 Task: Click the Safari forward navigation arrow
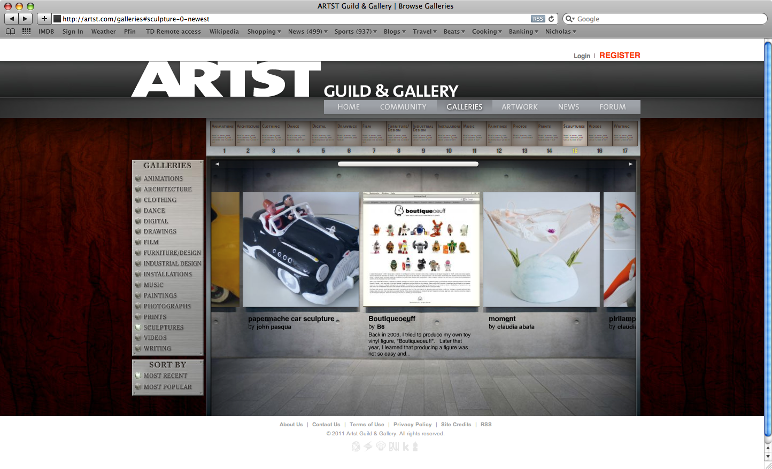point(25,19)
